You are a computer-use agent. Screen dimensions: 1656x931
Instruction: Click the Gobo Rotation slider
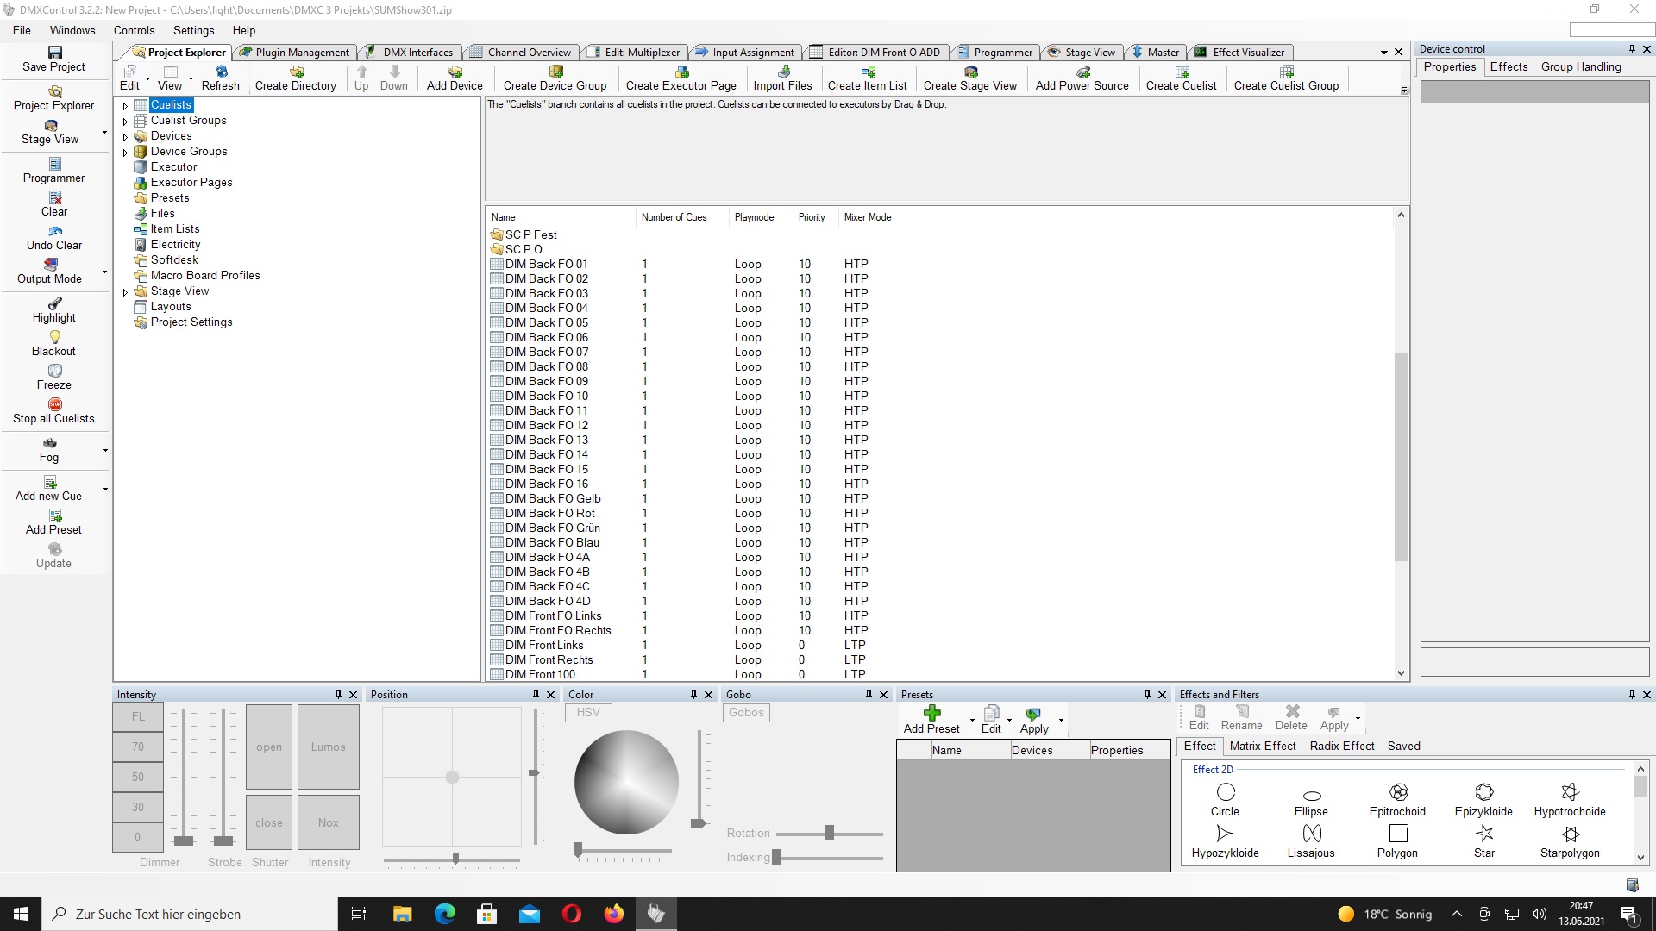click(x=829, y=833)
